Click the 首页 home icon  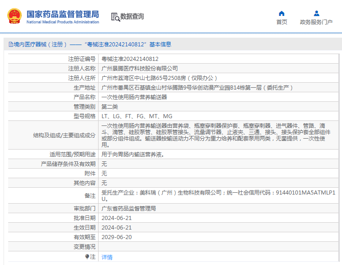[x=282, y=14]
